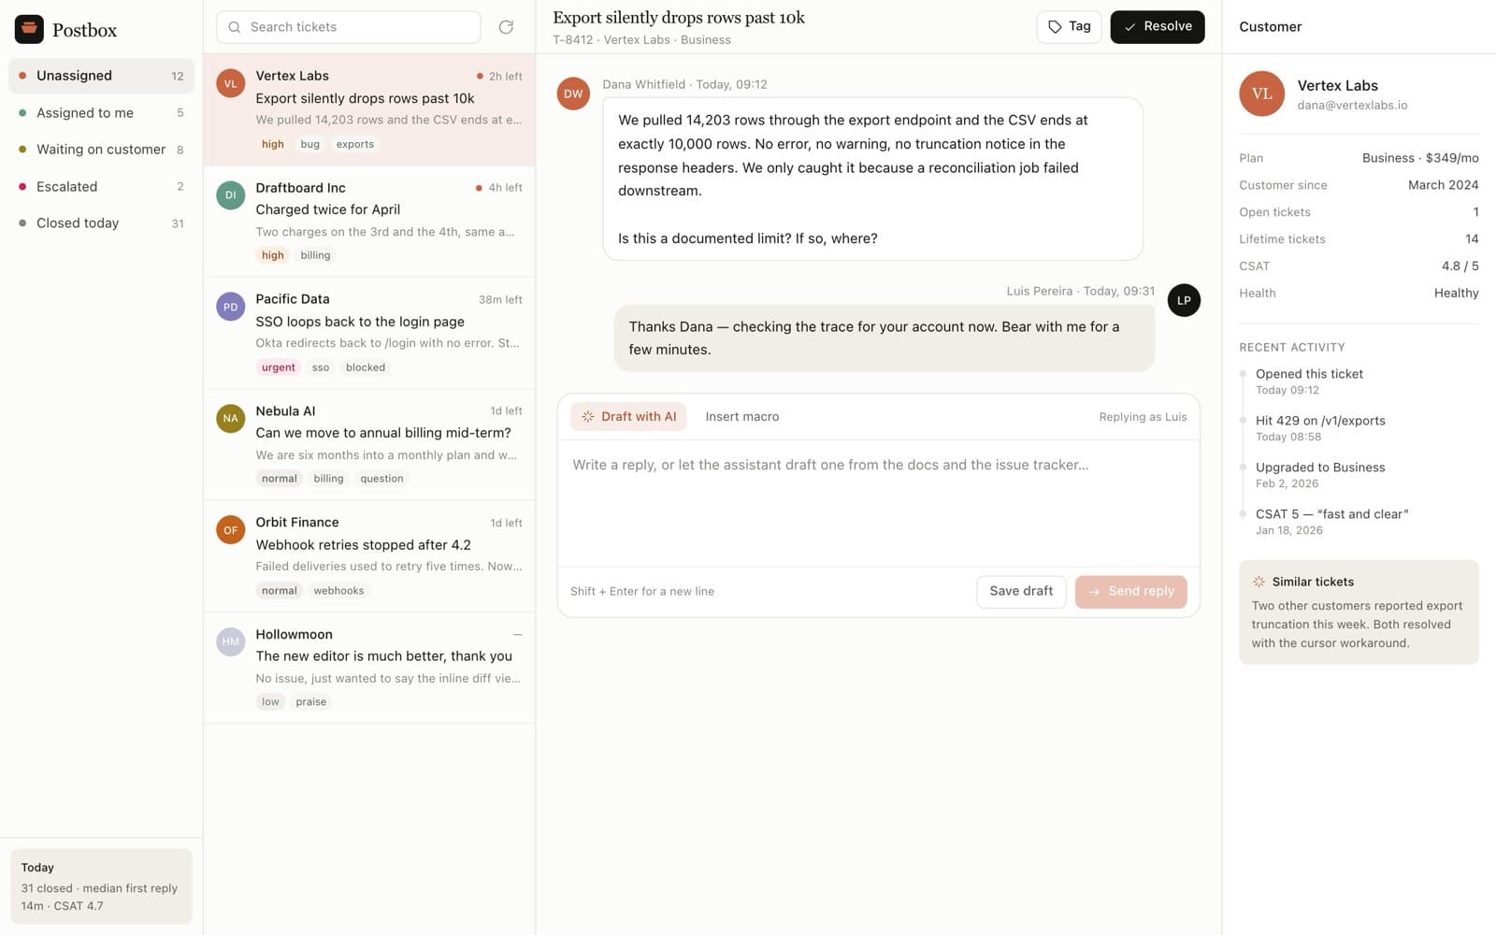Click Save draft
The image size is (1496, 935).
click(1021, 592)
